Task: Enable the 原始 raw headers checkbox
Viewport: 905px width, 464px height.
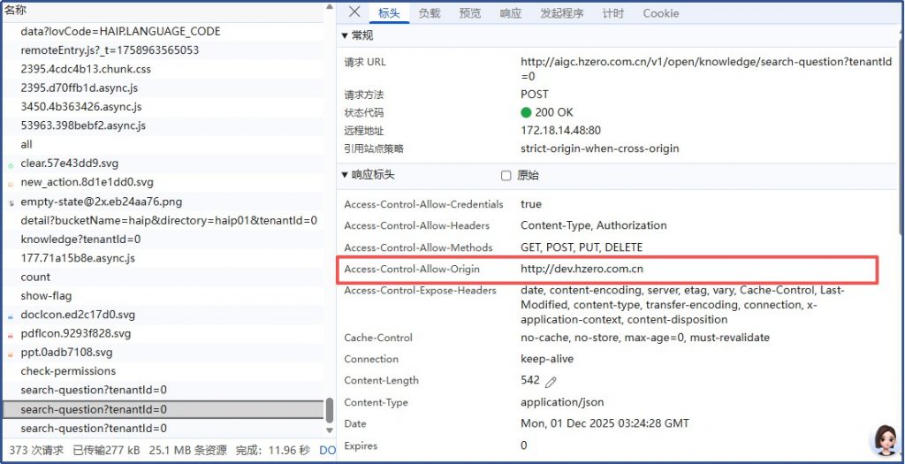Action: pos(506,175)
